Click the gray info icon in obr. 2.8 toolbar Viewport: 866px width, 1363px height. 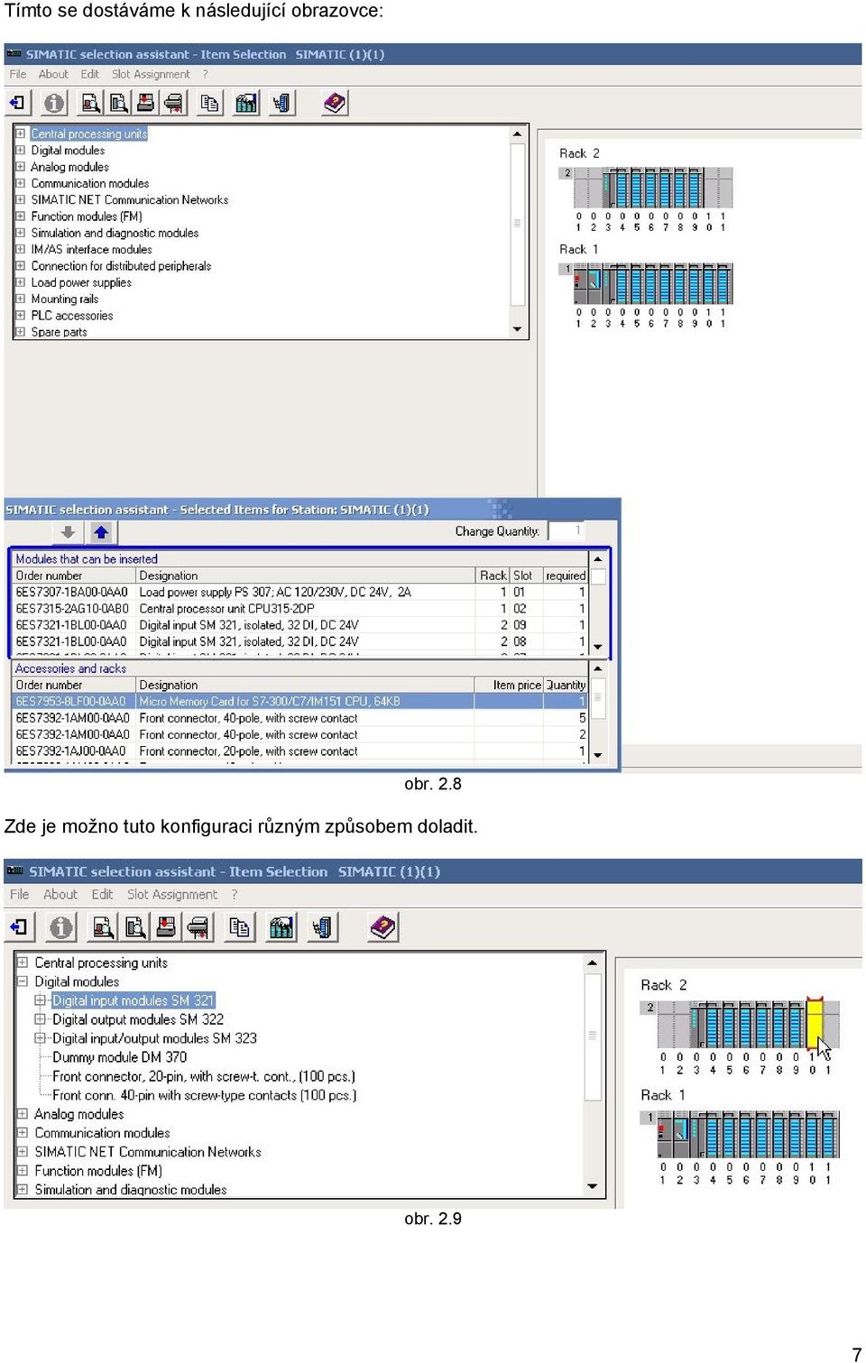pyautogui.click(x=54, y=103)
